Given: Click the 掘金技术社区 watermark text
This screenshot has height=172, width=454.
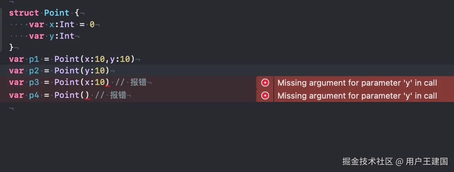Looking at the screenshot, I should click(368, 161).
